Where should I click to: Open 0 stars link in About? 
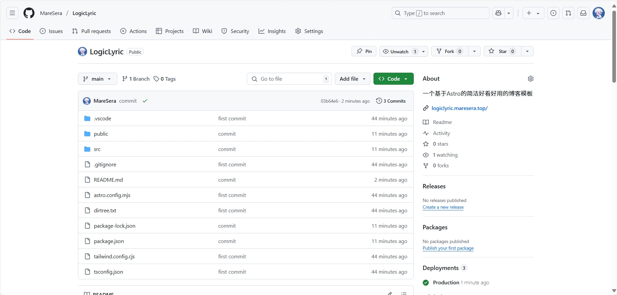pyautogui.click(x=436, y=144)
